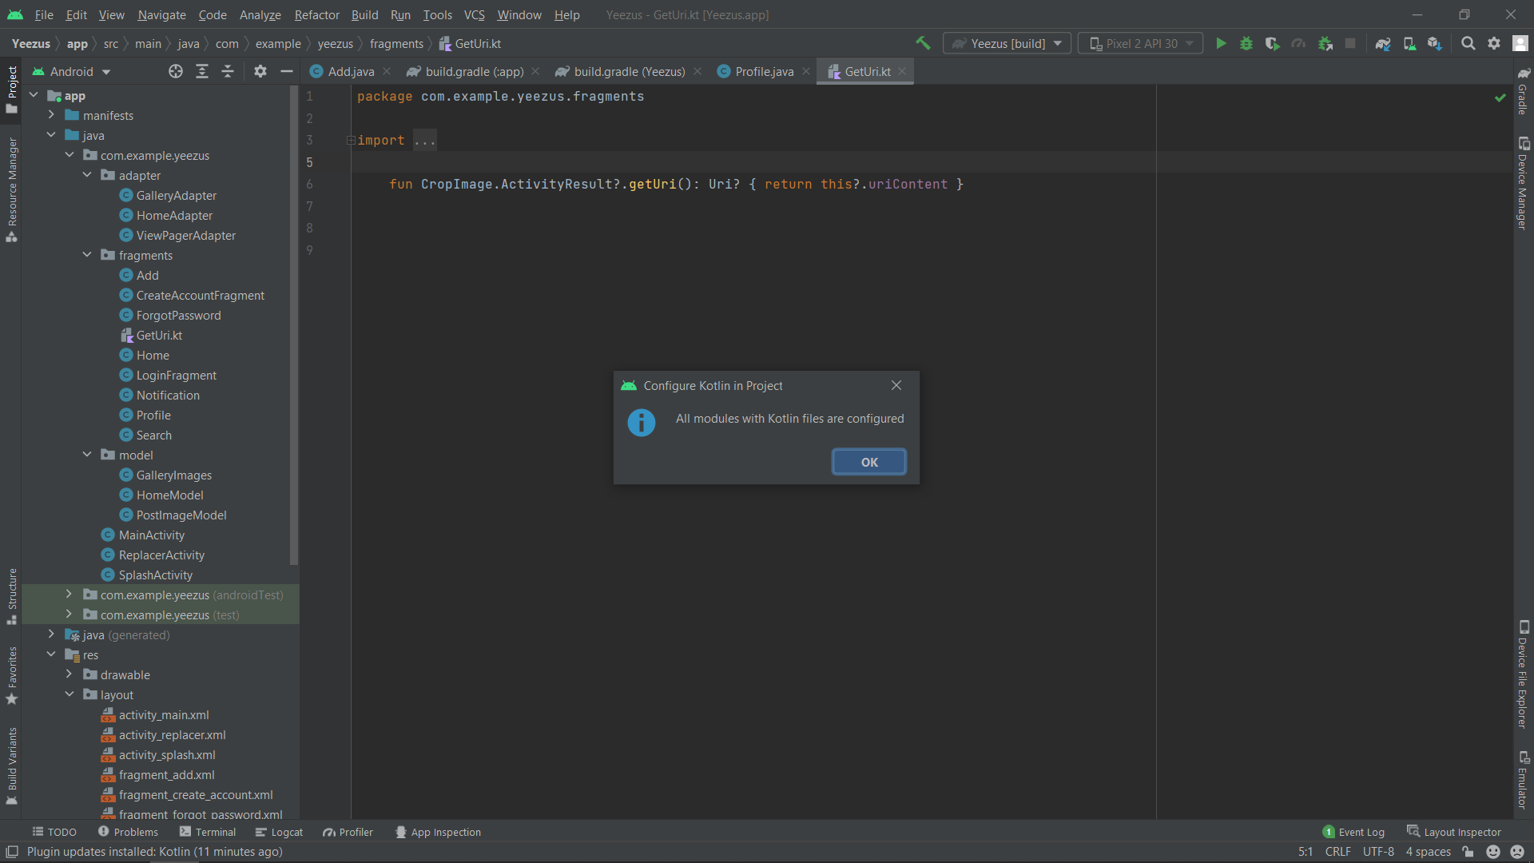The width and height of the screenshot is (1534, 863).
Task: Toggle the Logcat tool window
Action: point(285,831)
